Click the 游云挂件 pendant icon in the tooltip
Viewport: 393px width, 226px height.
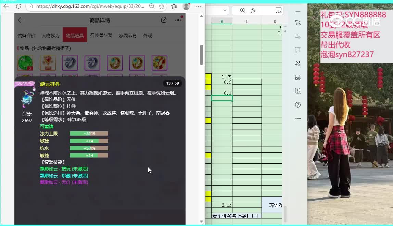pyautogui.click(x=27, y=99)
